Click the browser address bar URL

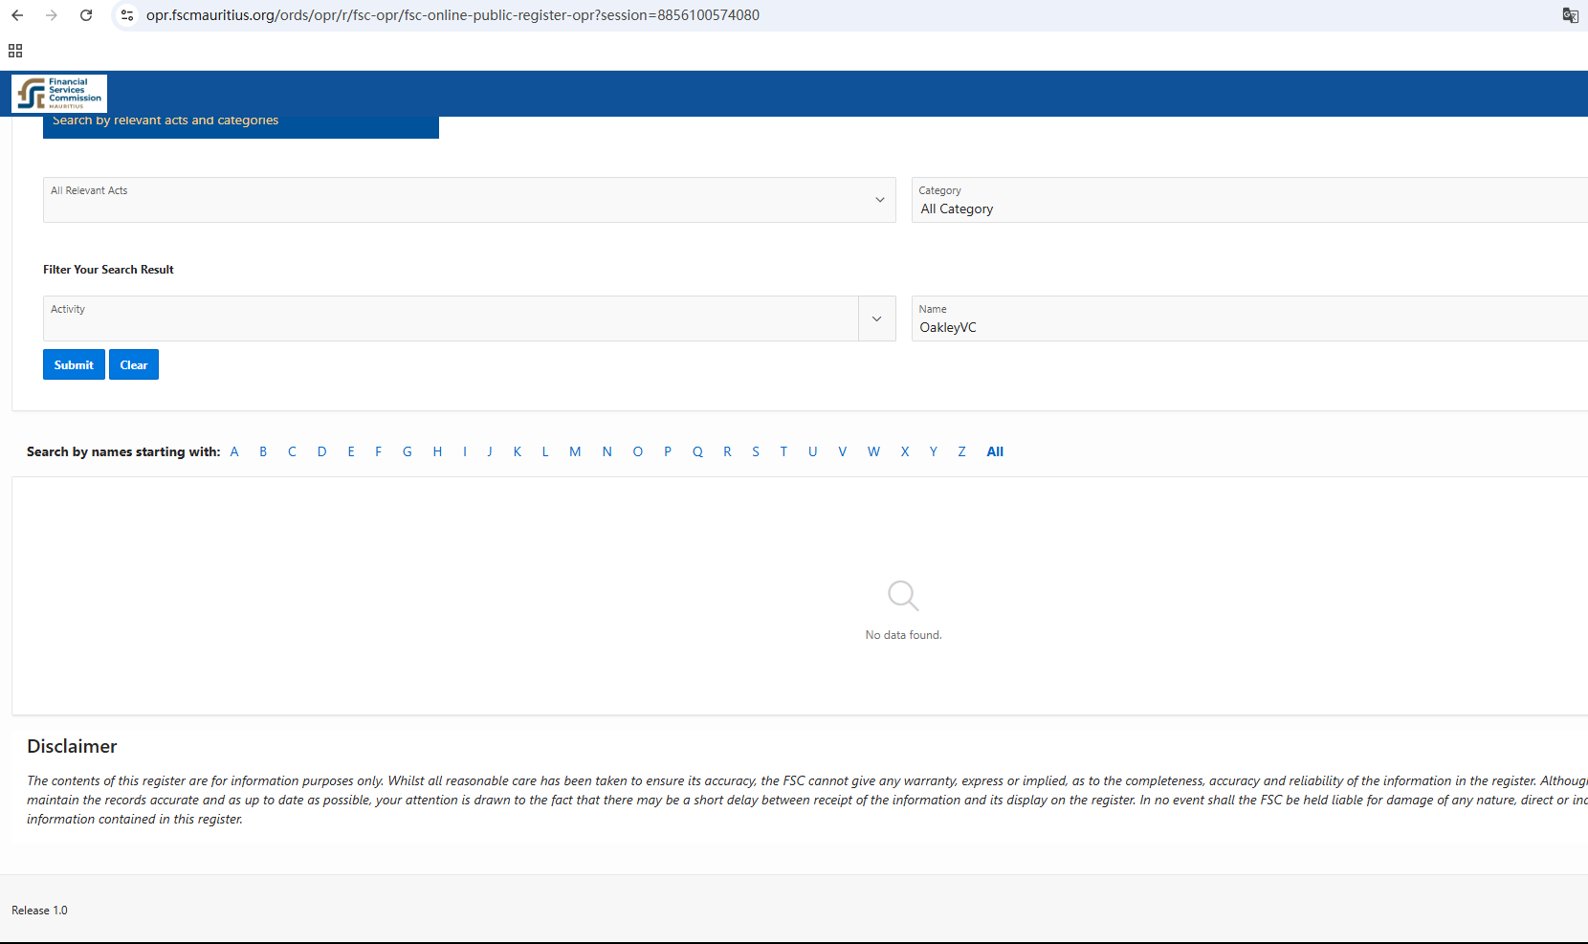pos(452,15)
